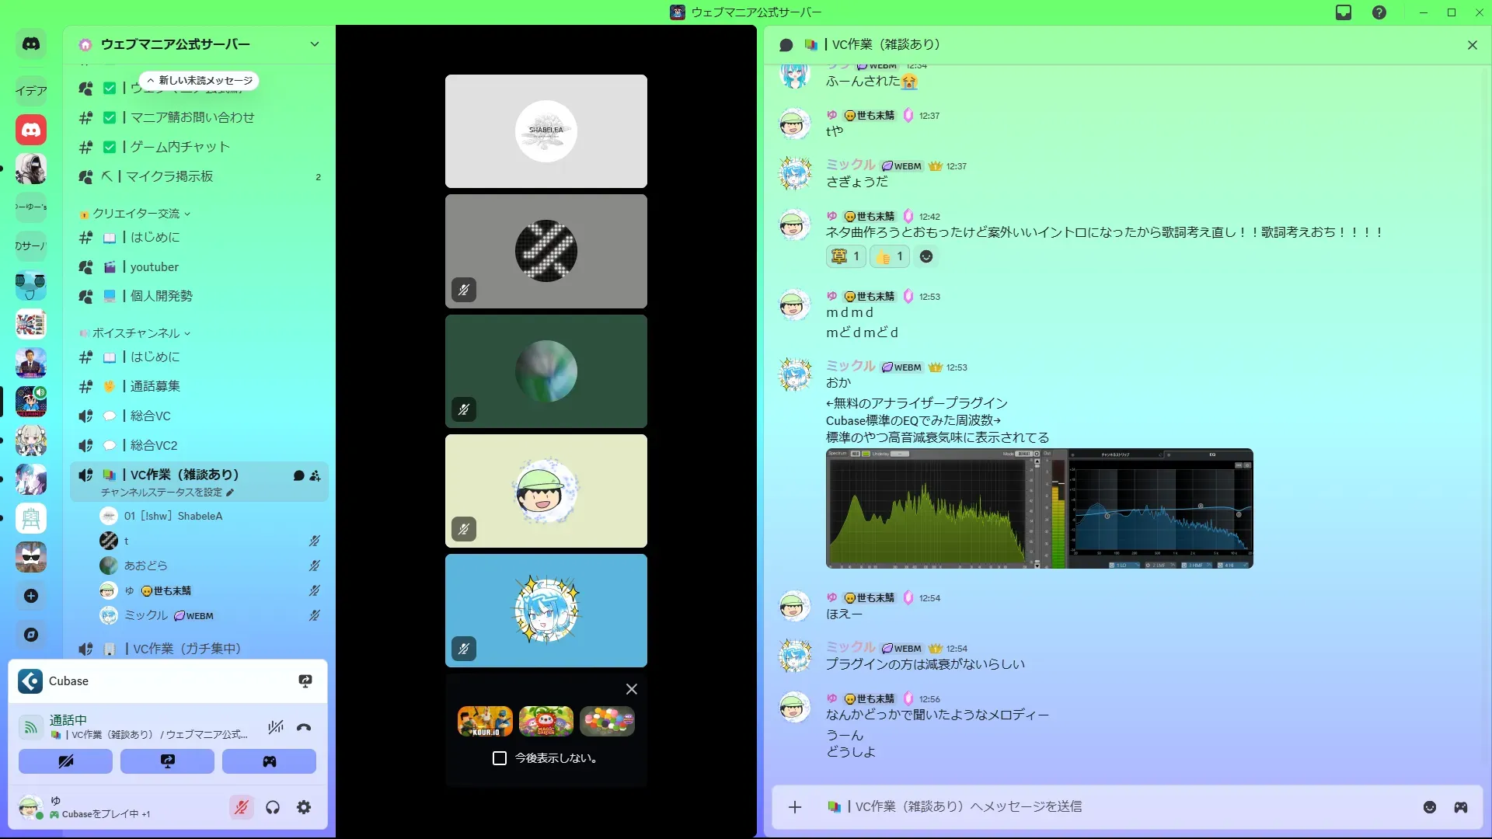The image size is (1492, 839).
Task: Toggle headphone deafen
Action: pos(273,808)
